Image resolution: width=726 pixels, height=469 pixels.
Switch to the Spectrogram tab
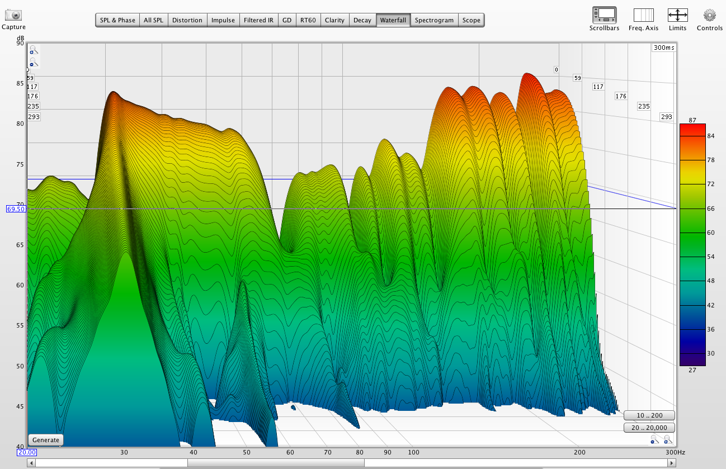[x=434, y=20]
